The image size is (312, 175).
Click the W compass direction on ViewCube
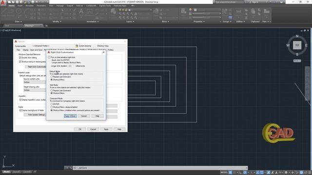pos(288,45)
